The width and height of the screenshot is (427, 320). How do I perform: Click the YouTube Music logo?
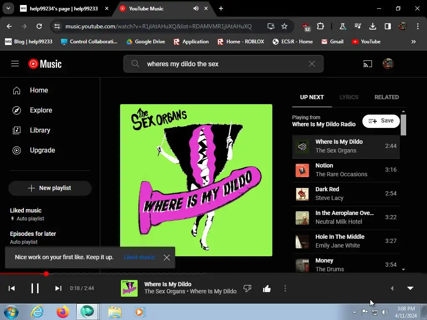[x=45, y=64]
